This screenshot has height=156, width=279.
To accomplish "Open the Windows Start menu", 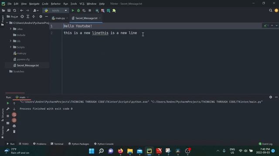I will coord(92,151).
